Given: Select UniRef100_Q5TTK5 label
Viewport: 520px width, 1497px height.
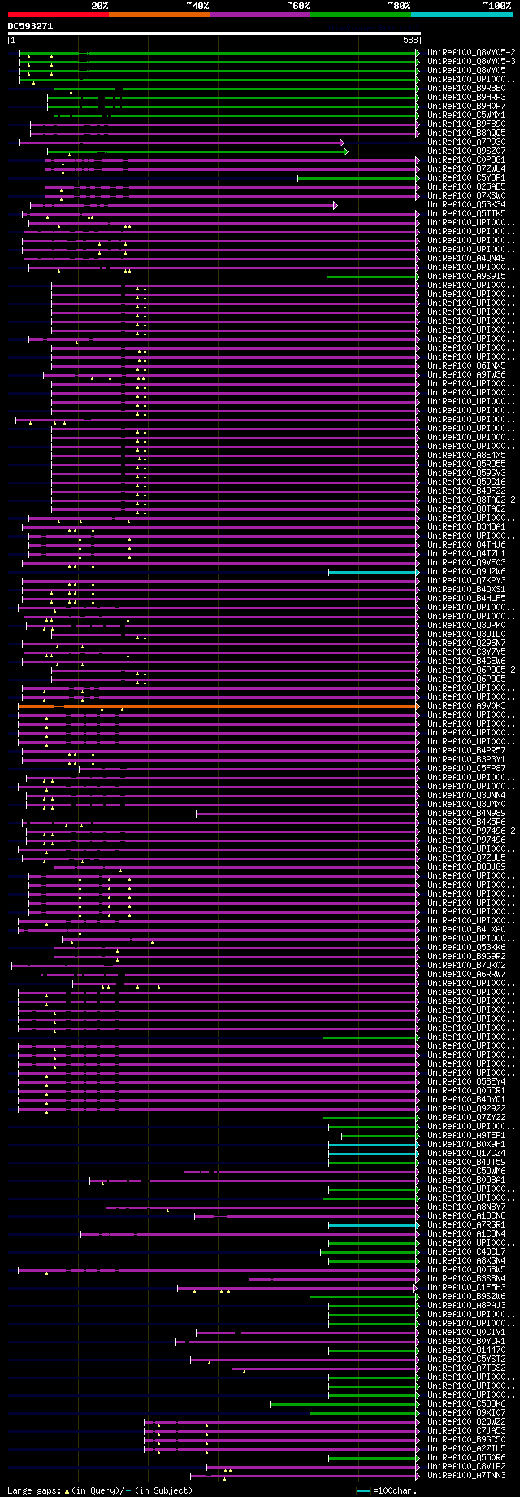Looking at the screenshot, I should click(466, 213).
